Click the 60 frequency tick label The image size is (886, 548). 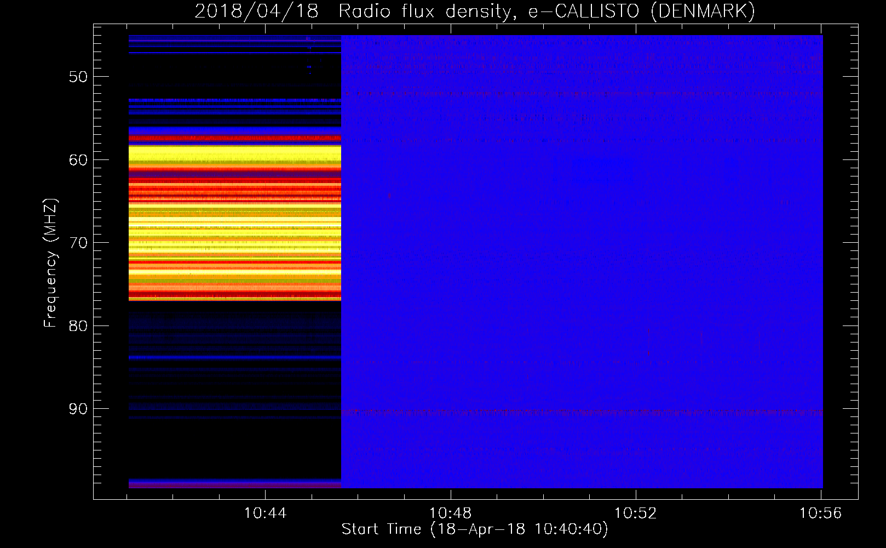click(78, 160)
